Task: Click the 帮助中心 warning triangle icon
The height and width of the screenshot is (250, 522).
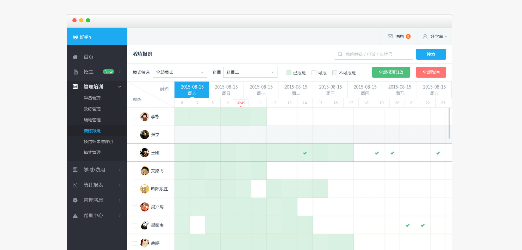Action: click(75, 216)
